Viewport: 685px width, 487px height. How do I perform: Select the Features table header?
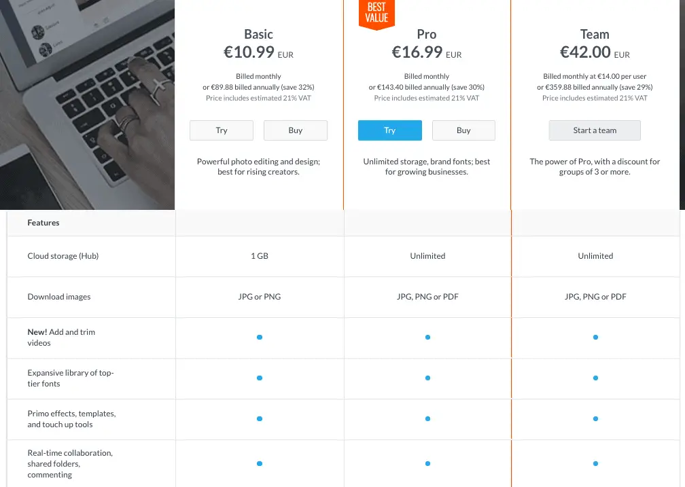tap(43, 223)
